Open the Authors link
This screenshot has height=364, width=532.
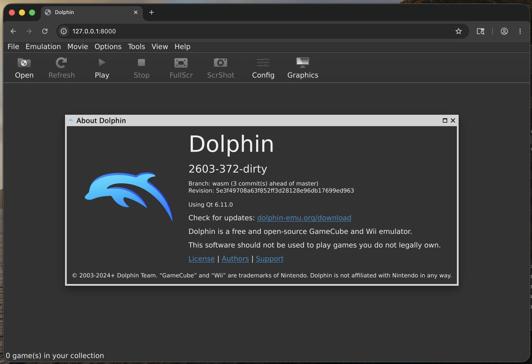pos(235,258)
